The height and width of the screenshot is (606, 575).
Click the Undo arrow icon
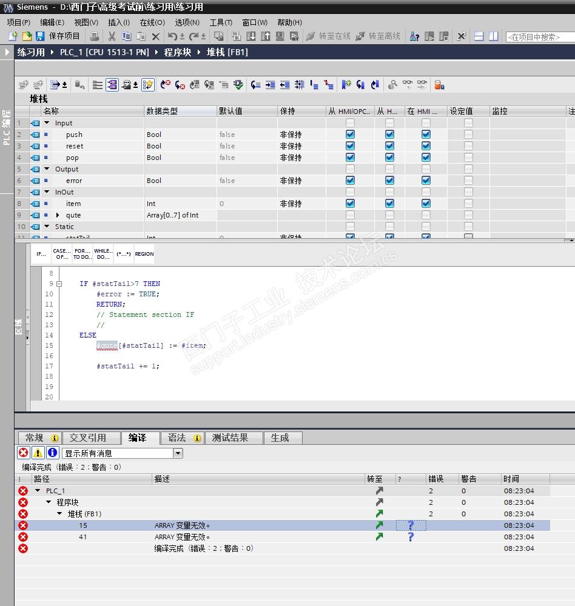coord(173,36)
